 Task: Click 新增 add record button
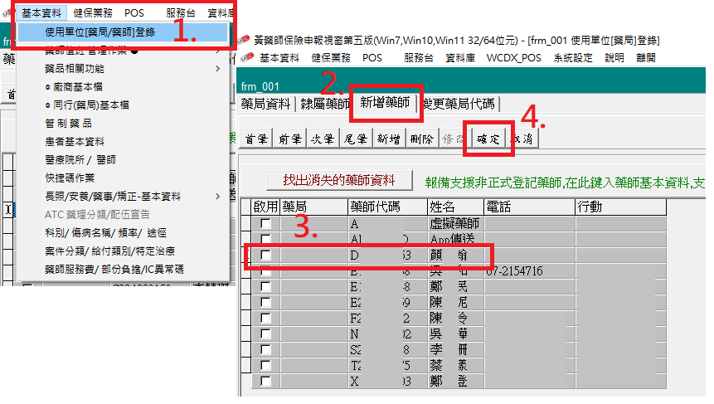click(388, 139)
